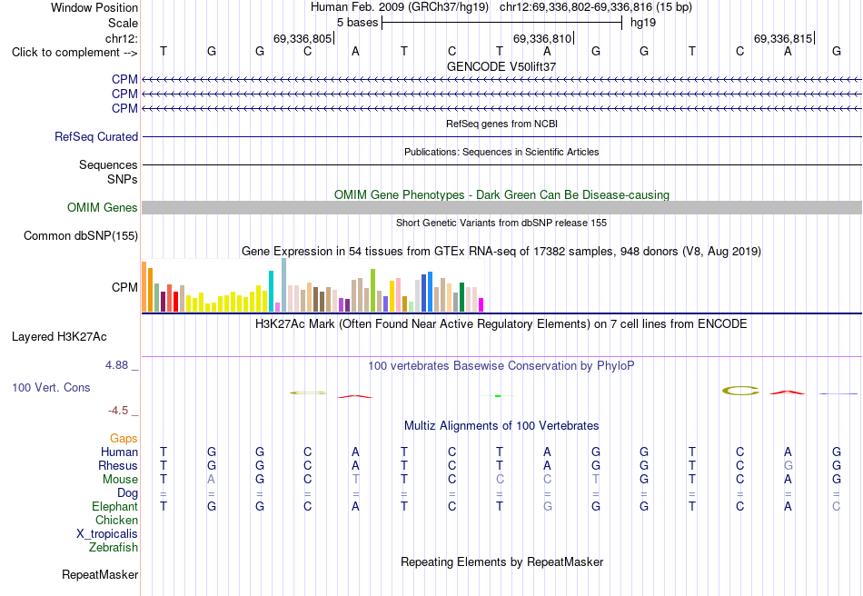Viewport: 863px width, 596px height.
Task: Click the dark green bar in the GTEx chart
Action: (461, 297)
